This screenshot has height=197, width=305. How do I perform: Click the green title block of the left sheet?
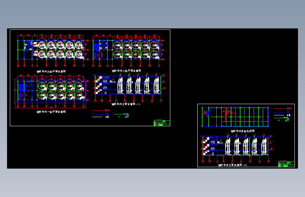(x=161, y=123)
